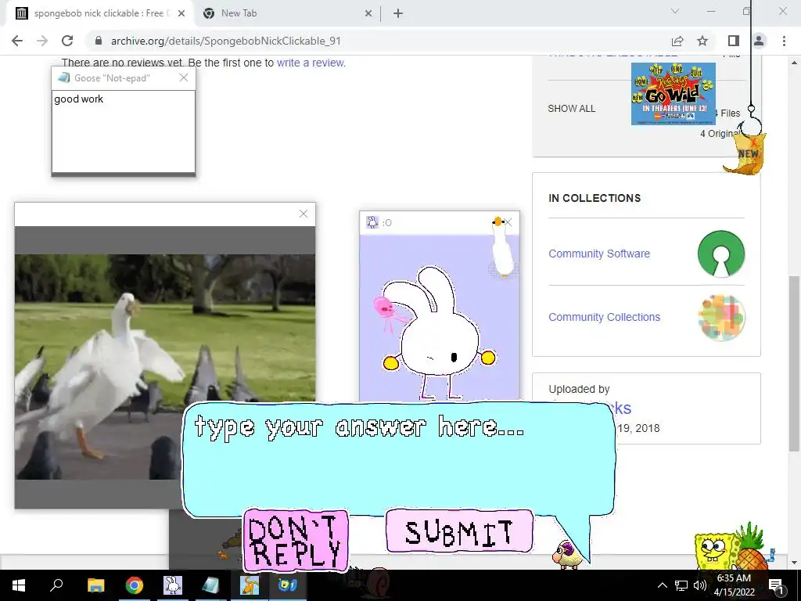Close the goose video popup window

[304, 214]
